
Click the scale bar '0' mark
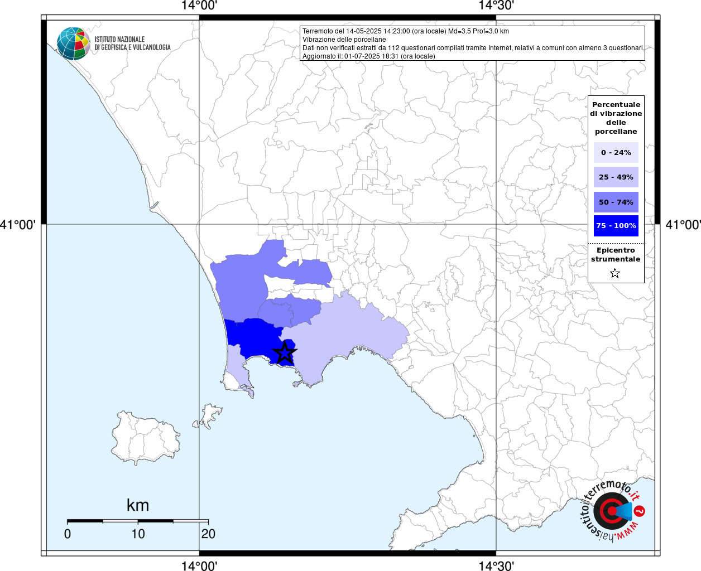(68, 534)
